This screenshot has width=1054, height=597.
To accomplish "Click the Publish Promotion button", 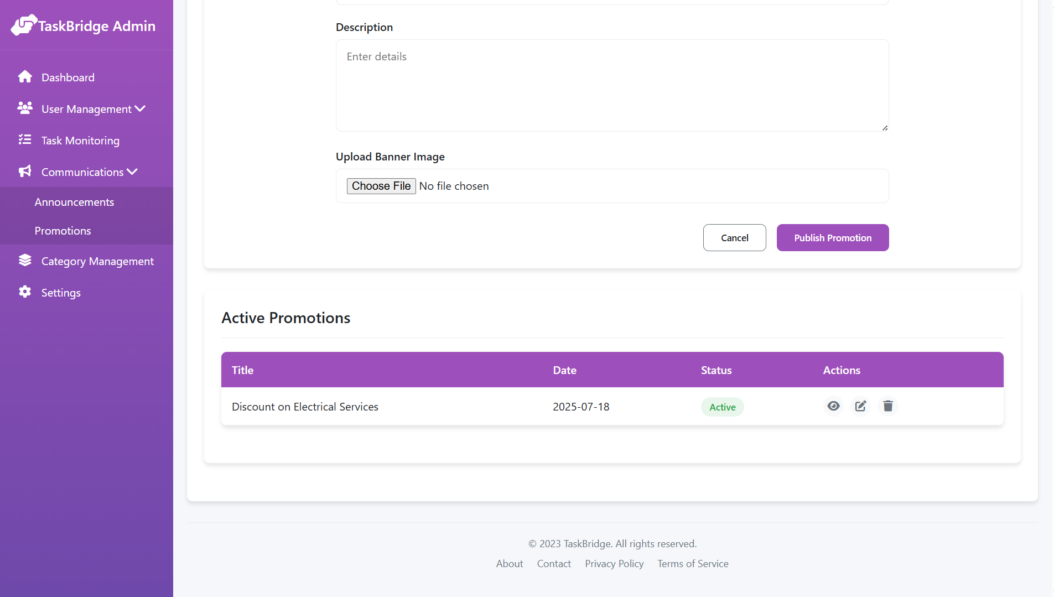I will pos(832,237).
